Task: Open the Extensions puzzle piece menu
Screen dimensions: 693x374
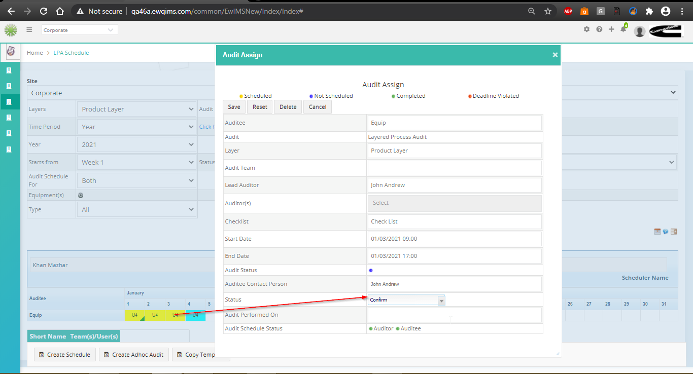Action: point(649,11)
